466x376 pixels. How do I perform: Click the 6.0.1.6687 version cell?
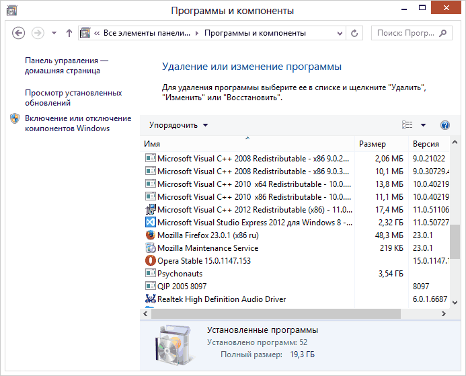[430, 299]
